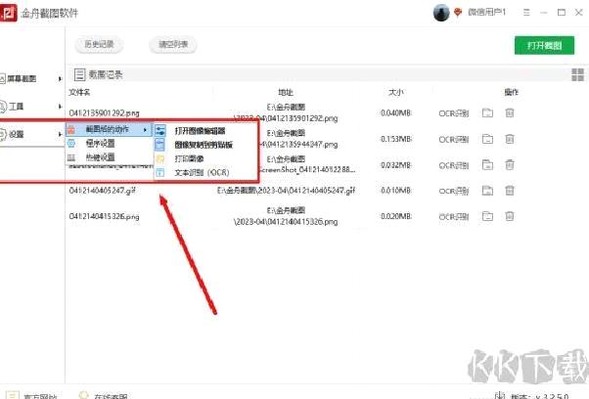Delete the 0.032MB screenshot record

[x=510, y=164]
